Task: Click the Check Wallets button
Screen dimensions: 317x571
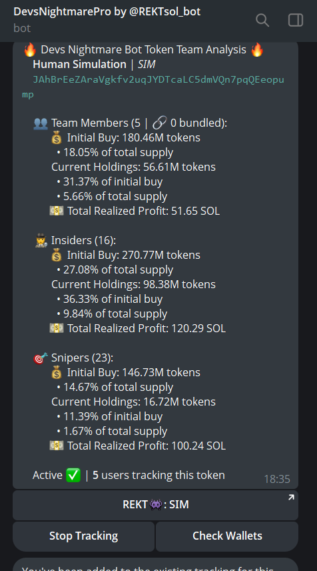Action: tap(227, 536)
